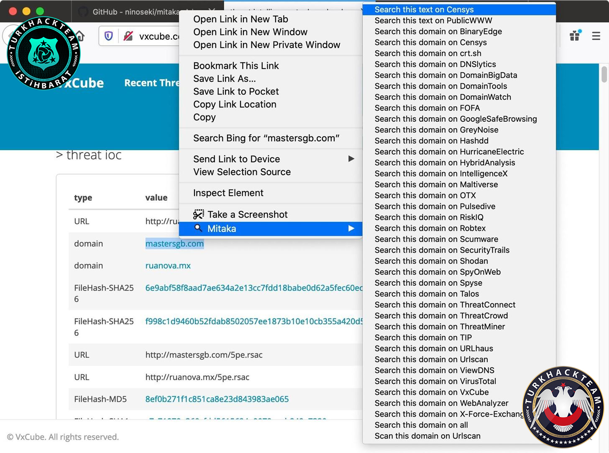Click the 'type' column header
Screen dimensions: 609x453
(x=83, y=197)
